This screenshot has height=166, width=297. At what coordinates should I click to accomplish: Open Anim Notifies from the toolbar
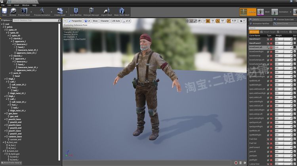tap(76, 11)
